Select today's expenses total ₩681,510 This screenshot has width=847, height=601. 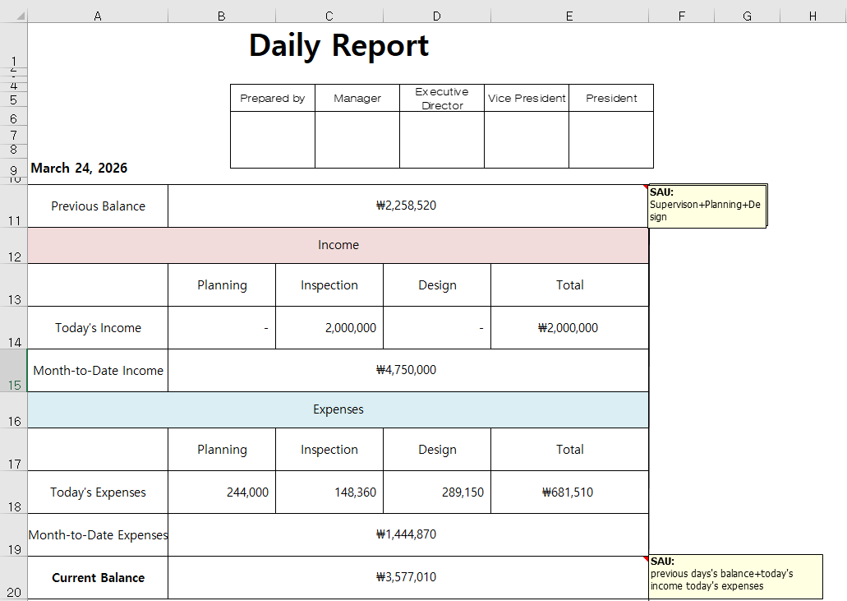(569, 492)
